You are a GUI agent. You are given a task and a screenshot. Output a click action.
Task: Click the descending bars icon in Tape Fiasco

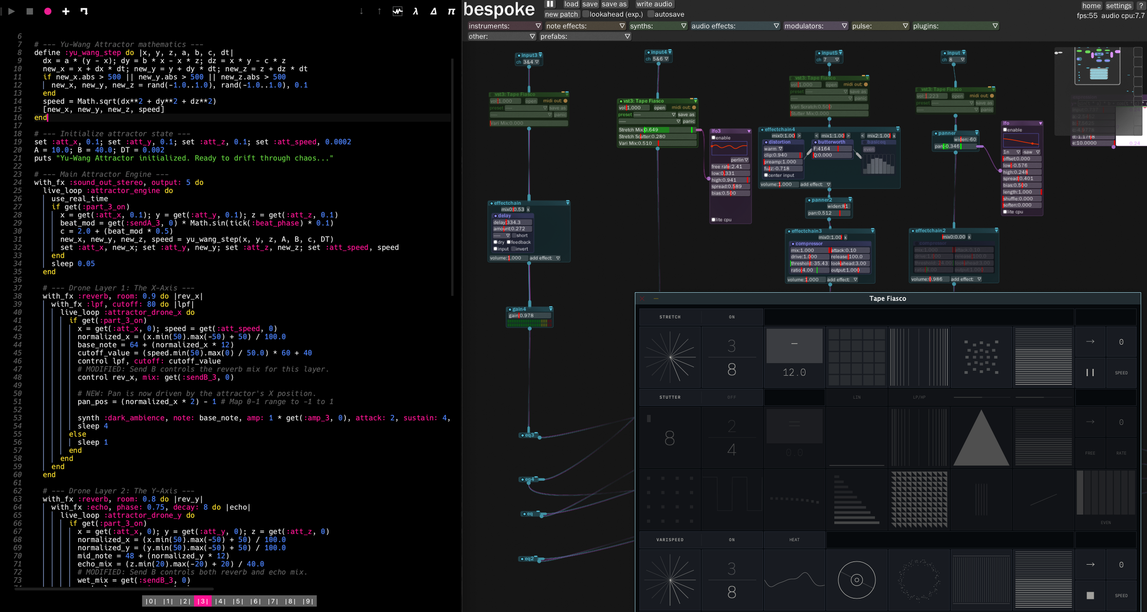pos(857,500)
